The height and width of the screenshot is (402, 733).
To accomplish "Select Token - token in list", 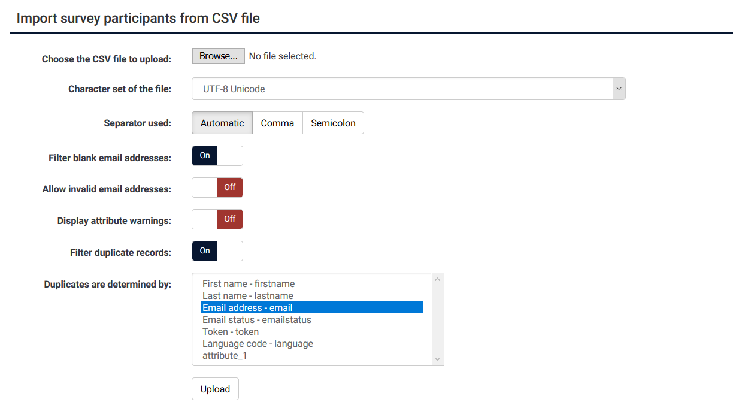I will [x=311, y=331].
